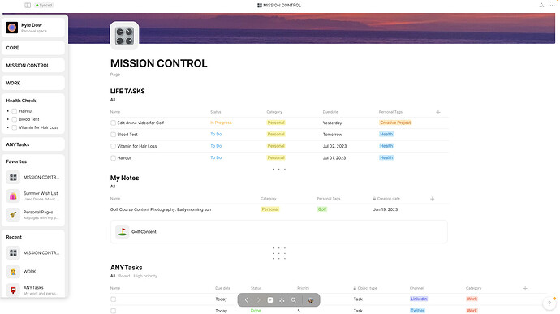Click the yellow Personal tag in Blood Test row
This screenshot has width=560, height=314.
276,135
